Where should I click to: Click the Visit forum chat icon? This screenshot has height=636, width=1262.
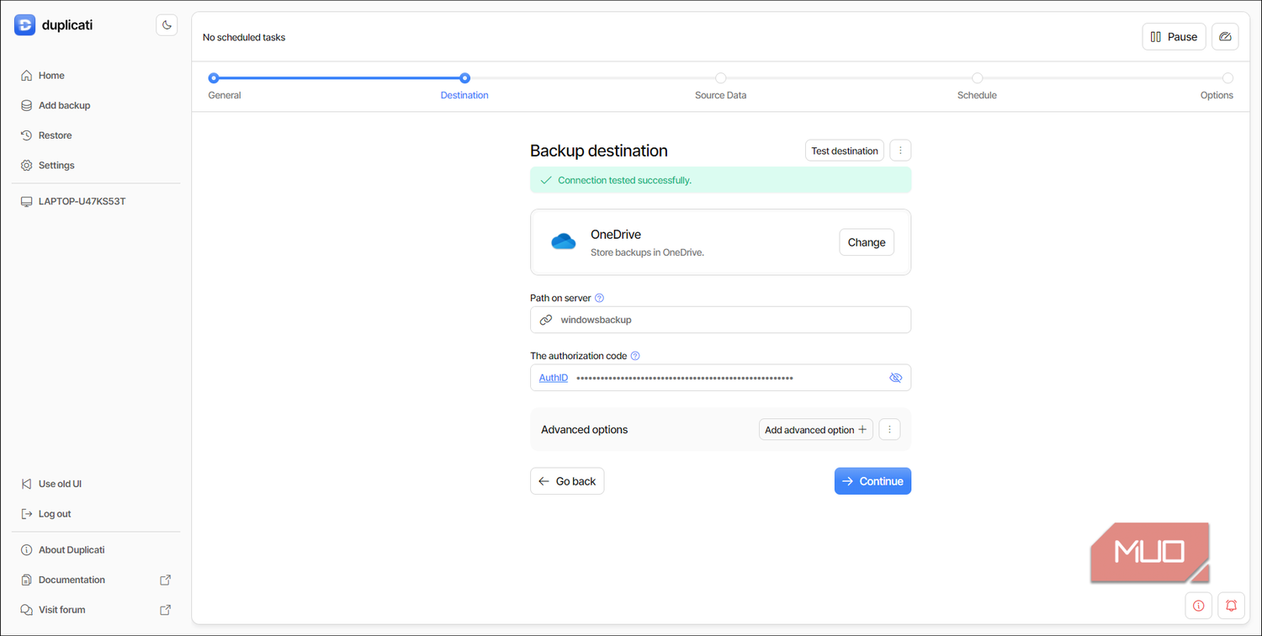[27, 610]
